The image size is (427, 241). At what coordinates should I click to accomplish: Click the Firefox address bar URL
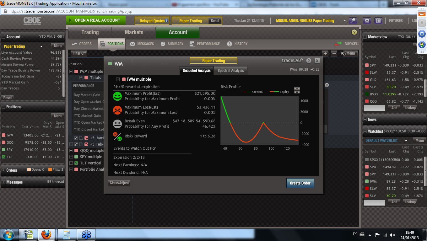(71, 11)
